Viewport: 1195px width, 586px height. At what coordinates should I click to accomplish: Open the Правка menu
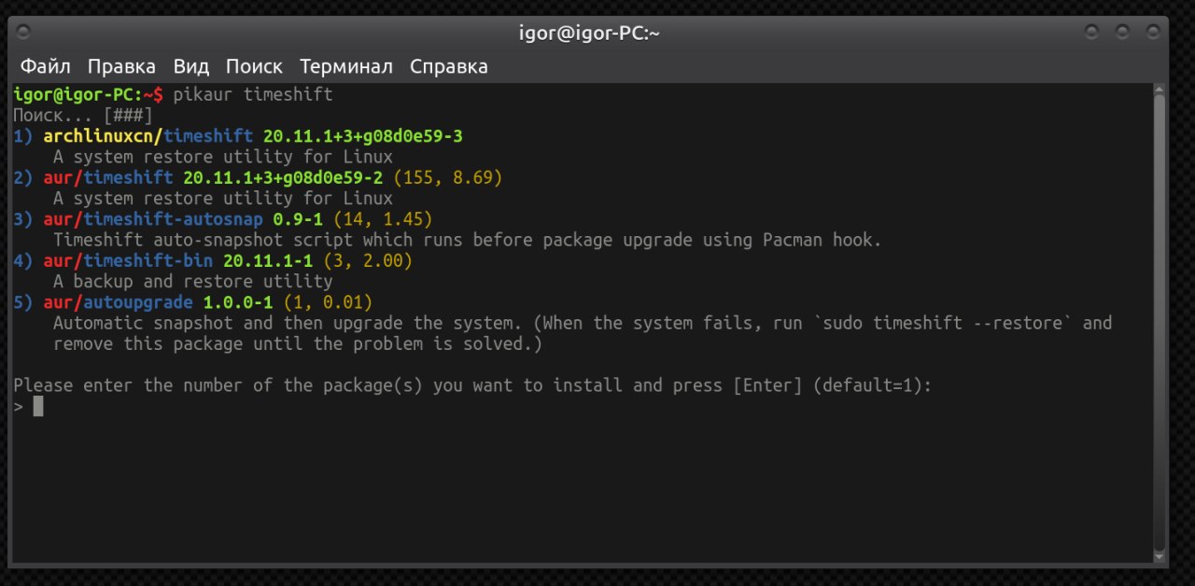(121, 66)
